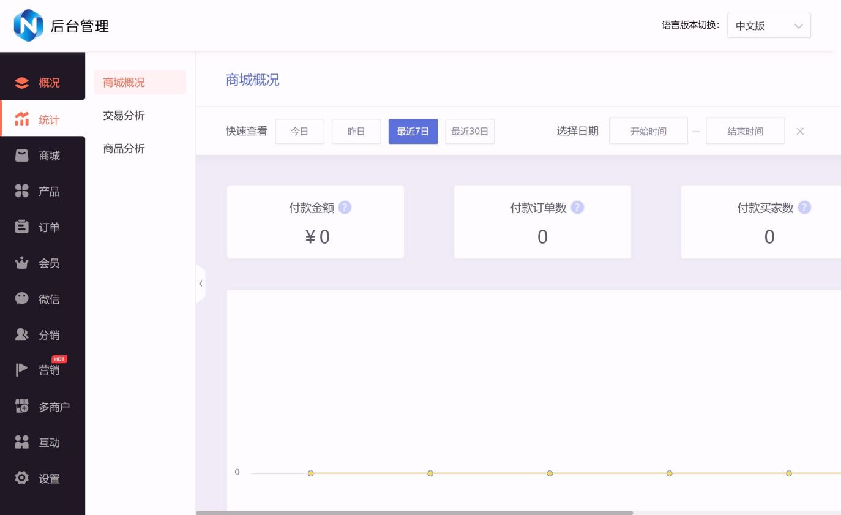Click the 设置 gear icon
This screenshot has height=515, width=841.
pos(22,478)
